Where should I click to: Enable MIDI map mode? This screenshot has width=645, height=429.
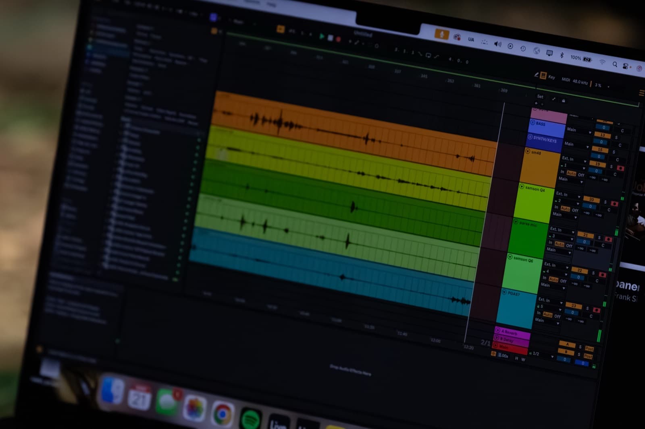[x=566, y=79]
